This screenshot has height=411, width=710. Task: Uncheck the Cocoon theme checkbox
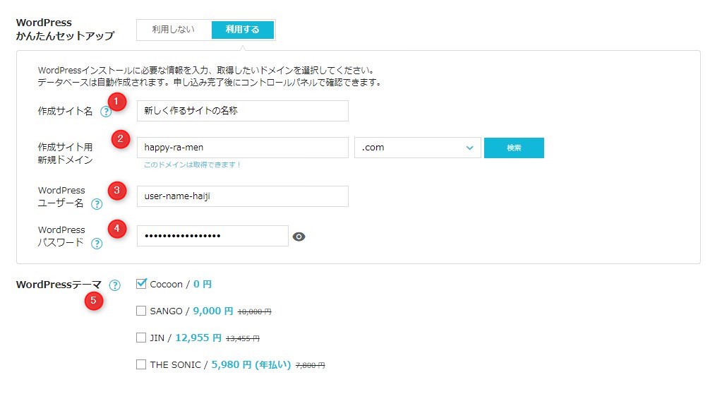point(141,284)
